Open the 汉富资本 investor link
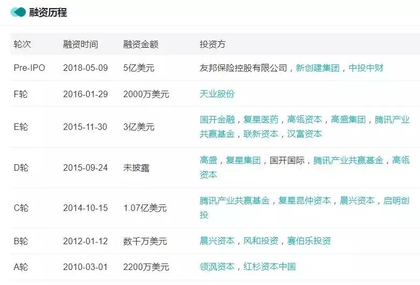Viewport: 420px width, 285px height. point(304,134)
